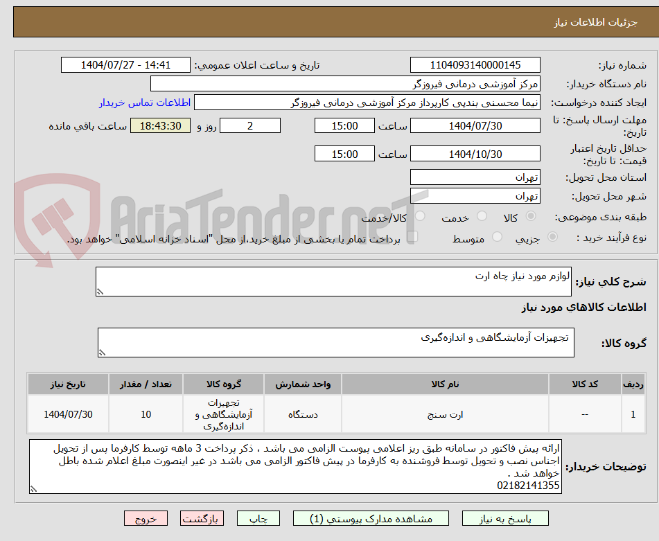659x541 pixels.
Task: Click the remaining days field showing 2
Action: [250, 125]
